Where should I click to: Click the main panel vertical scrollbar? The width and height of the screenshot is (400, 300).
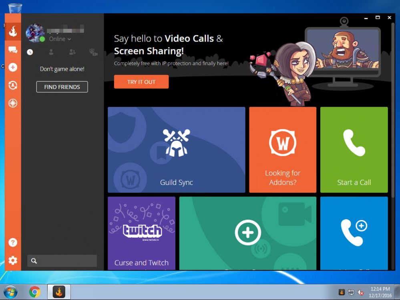click(x=393, y=110)
